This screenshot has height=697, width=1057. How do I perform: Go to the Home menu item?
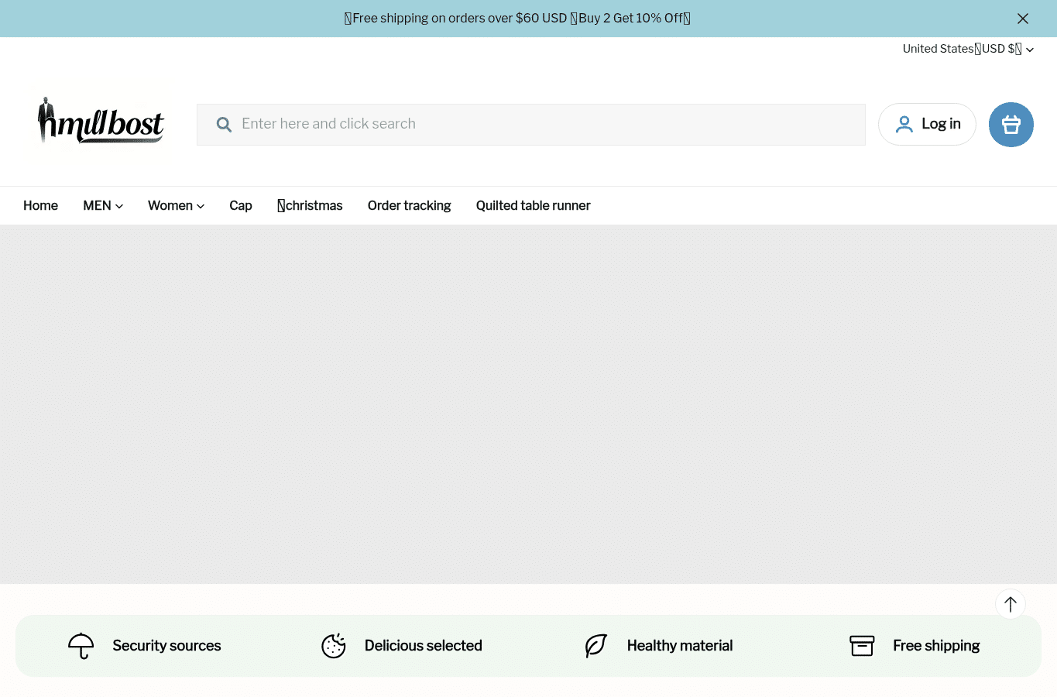tap(40, 205)
